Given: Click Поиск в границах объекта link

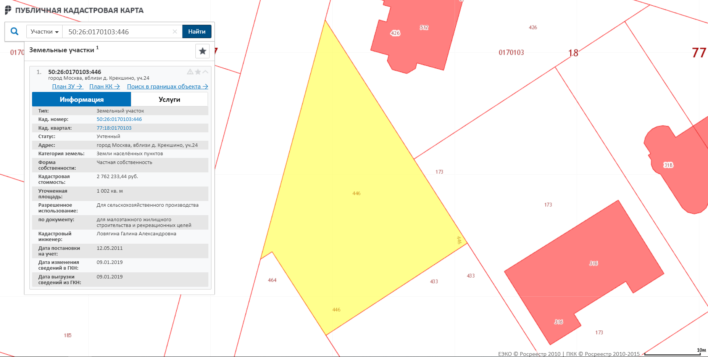Looking at the screenshot, I should (x=167, y=87).
